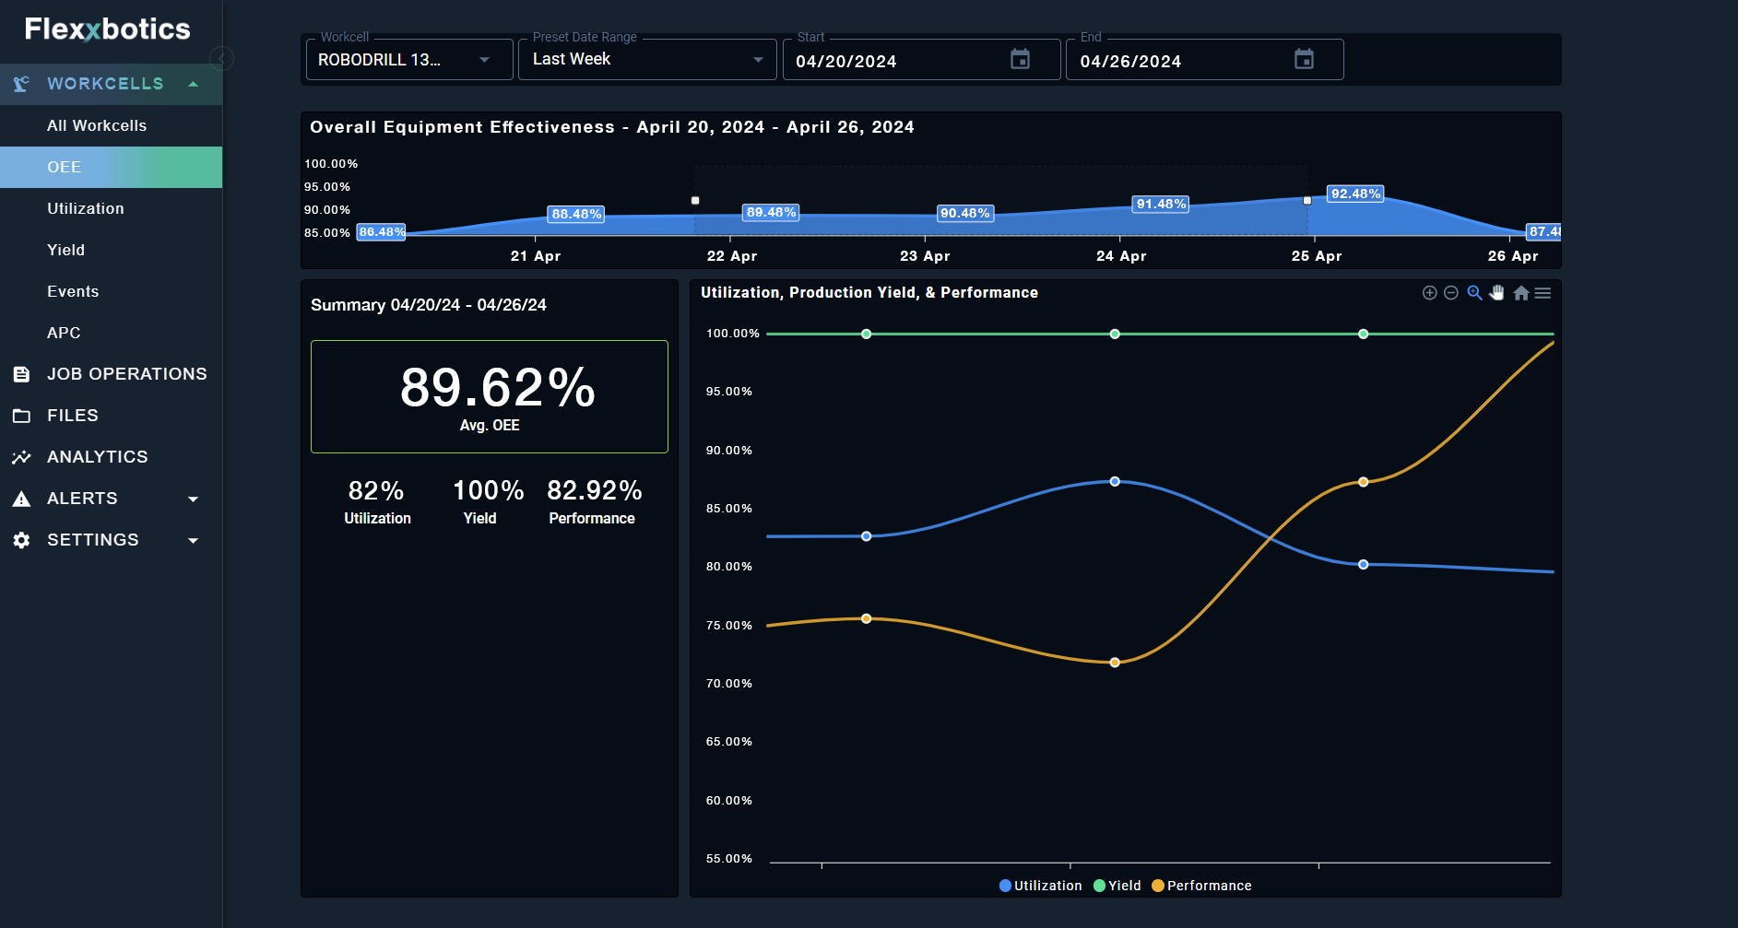Click the chart zoom out minus icon
Viewport: 1738px width, 928px height.
(1450, 293)
